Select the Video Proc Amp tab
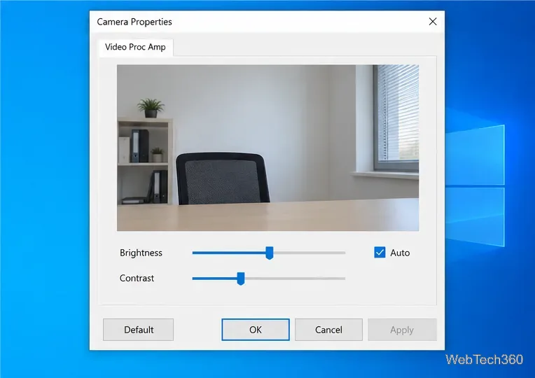The width and height of the screenshot is (535, 378). pos(135,47)
